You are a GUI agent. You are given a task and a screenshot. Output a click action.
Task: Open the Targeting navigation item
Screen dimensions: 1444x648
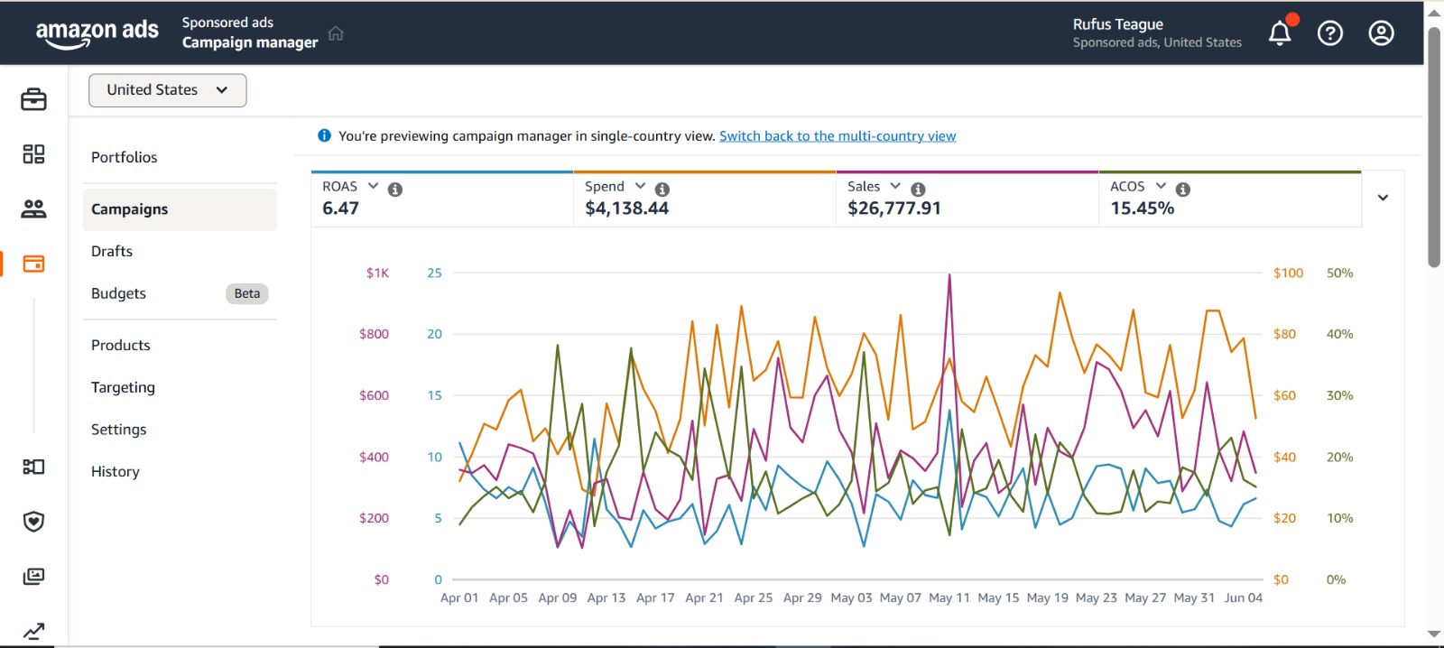coord(123,387)
